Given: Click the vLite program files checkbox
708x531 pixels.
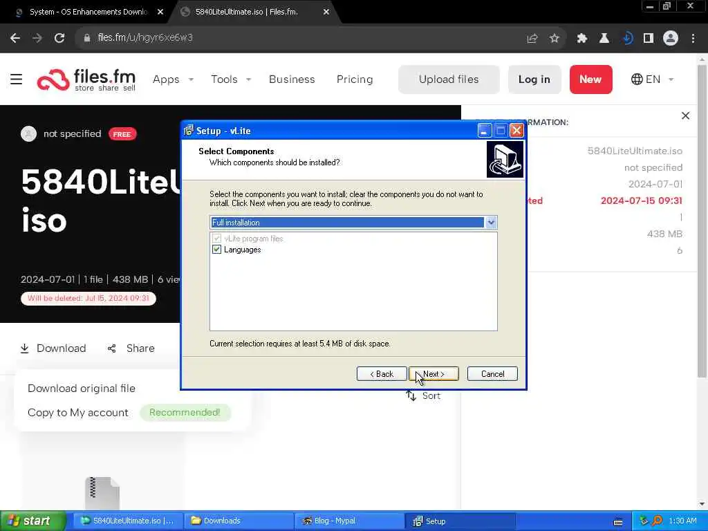Looking at the screenshot, I should [x=216, y=239].
